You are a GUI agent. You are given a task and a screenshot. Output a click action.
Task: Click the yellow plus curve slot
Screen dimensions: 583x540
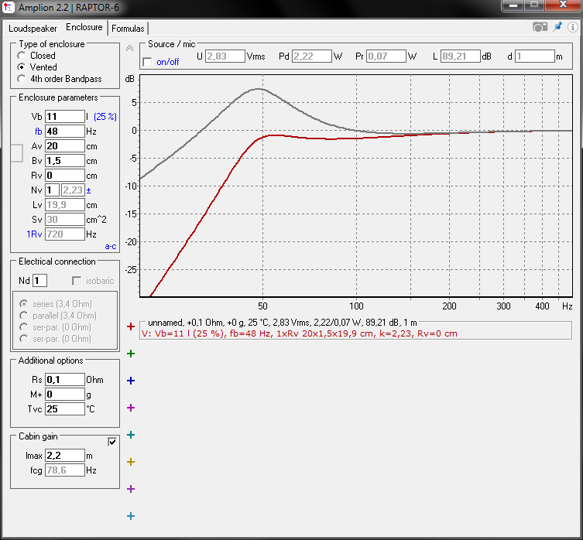point(131,462)
